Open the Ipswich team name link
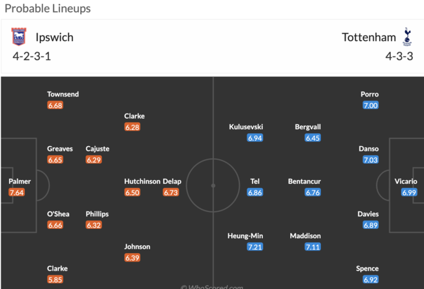 click(54, 37)
